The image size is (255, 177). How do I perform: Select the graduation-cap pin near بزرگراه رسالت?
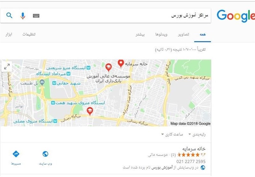[90, 111]
